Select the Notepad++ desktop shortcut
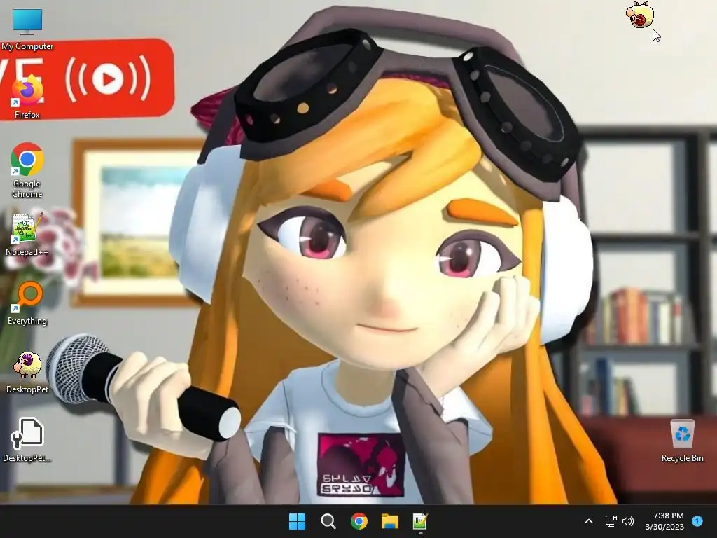The height and width of the screenshot is (538, 717). 27,234
